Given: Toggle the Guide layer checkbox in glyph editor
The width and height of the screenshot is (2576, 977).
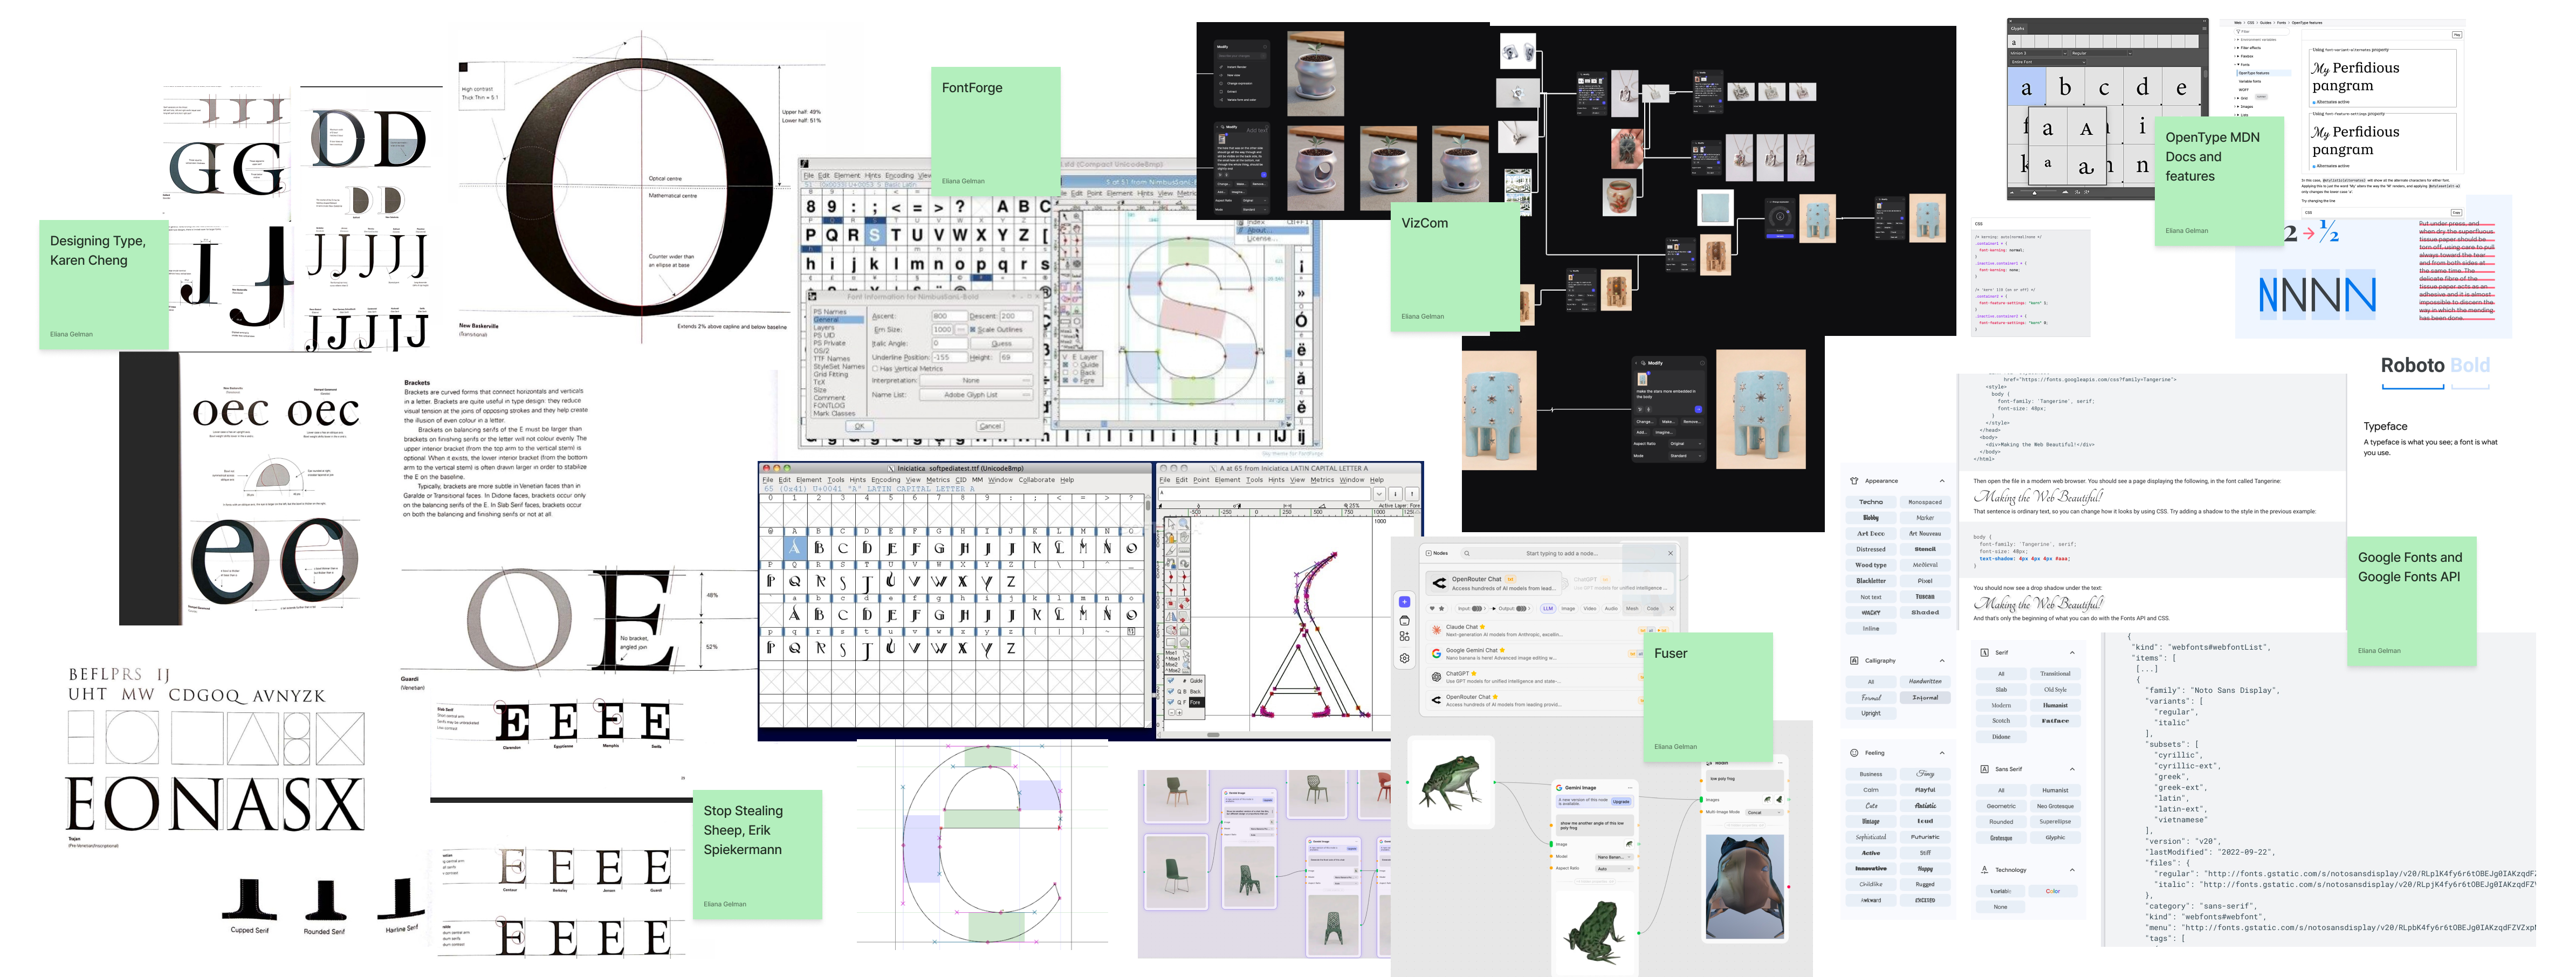Looking at the screenshot, I should point(1171,681).
